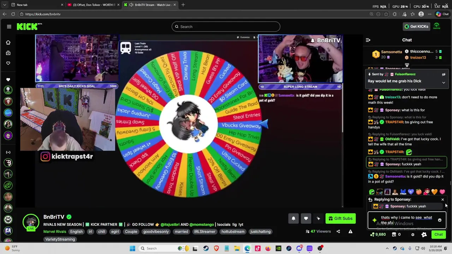
Task: Collapse chat with arrow-lines icon
Action: [x=368, y=40]
